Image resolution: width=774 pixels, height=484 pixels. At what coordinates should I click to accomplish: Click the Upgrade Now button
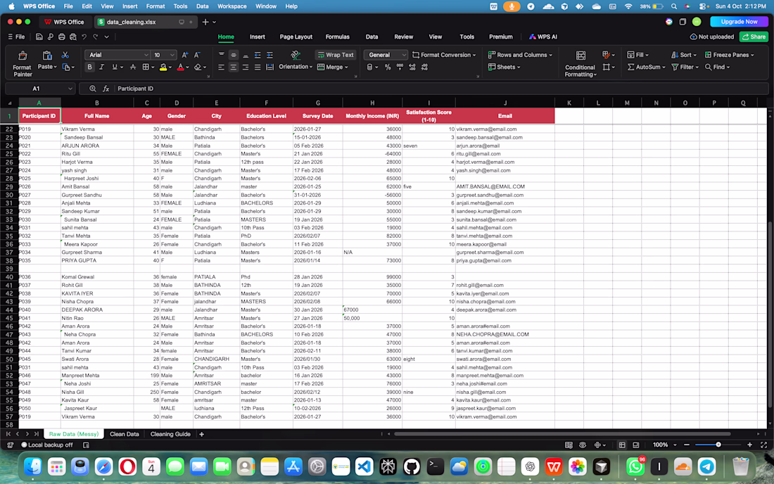[x=738, y=22]
